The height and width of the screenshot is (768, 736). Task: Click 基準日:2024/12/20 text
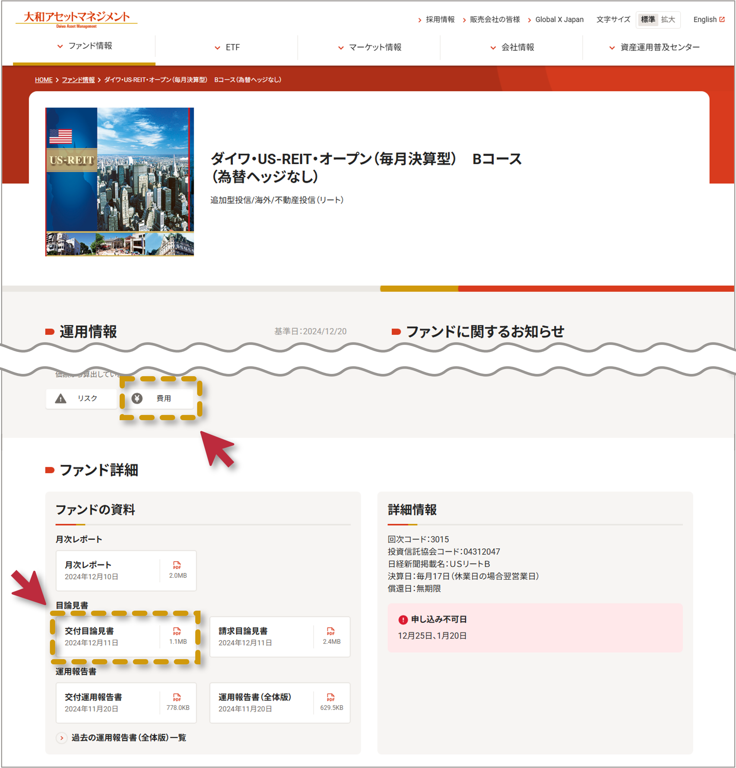coord(310,331)
